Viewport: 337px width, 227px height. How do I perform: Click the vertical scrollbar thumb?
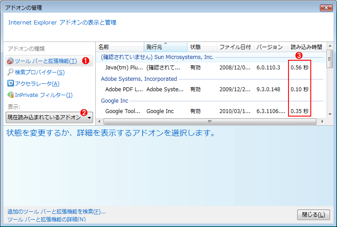click(330, 59)
